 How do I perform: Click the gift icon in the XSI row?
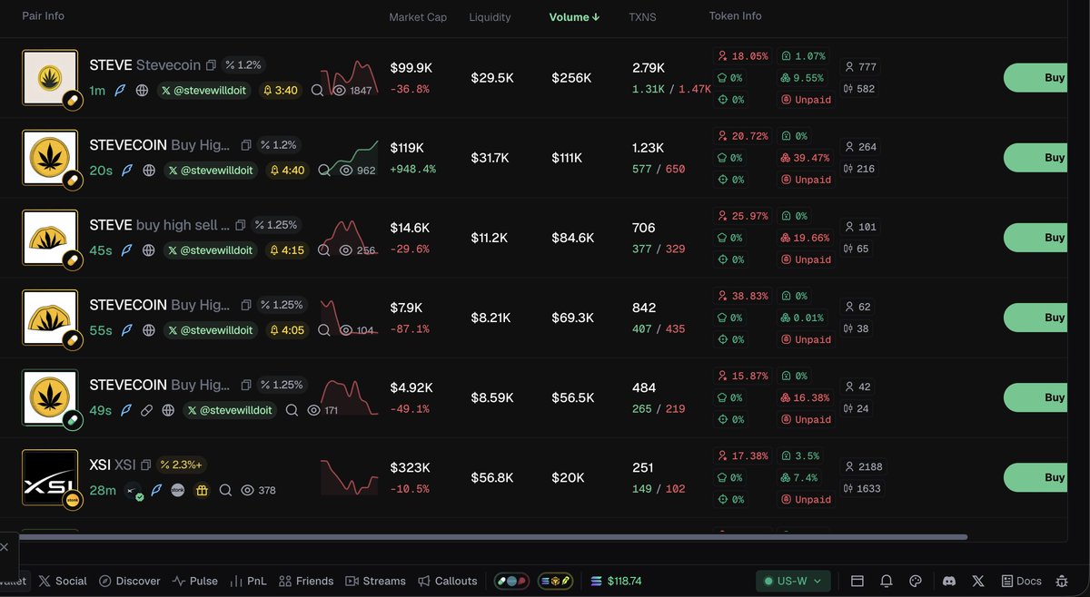point(202,490)
